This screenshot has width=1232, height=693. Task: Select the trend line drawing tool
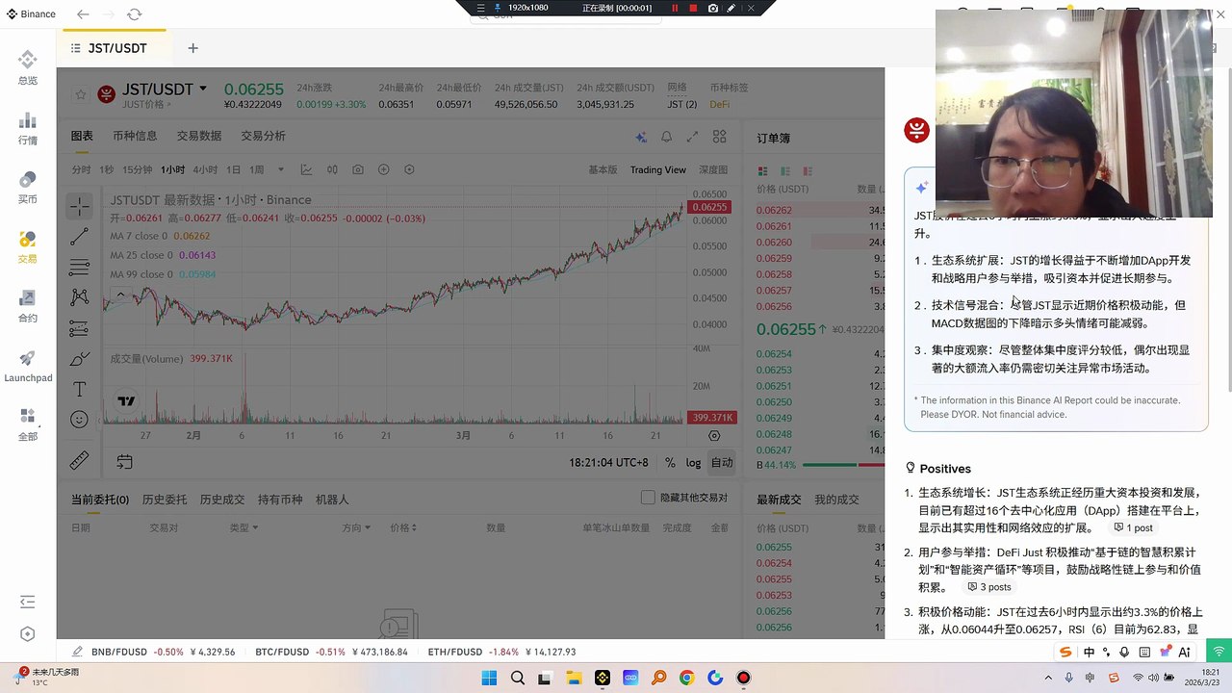coord(80,237)
